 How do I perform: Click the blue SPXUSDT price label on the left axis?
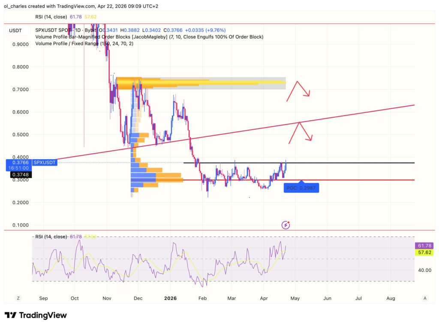pos(44,163)
